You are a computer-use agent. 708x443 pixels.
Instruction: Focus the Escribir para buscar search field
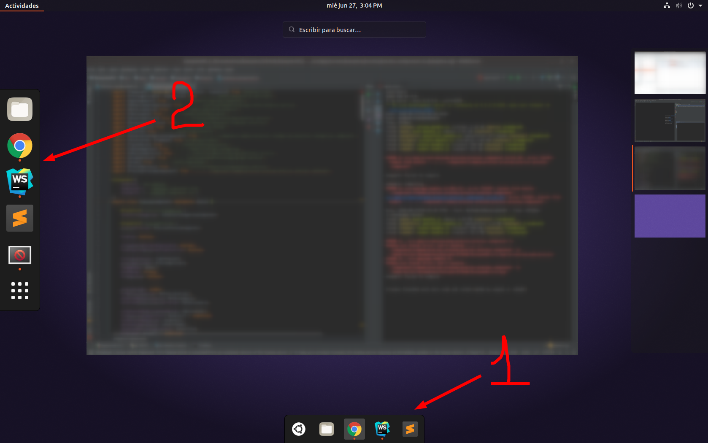354,30
